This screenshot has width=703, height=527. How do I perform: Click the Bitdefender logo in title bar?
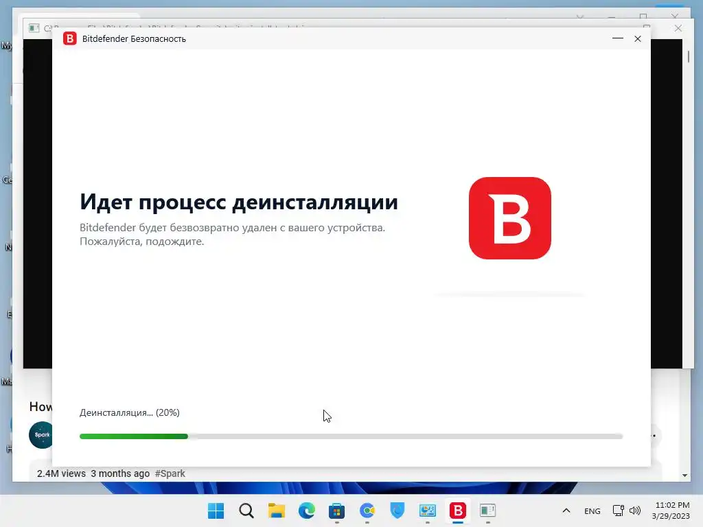[x=69, y=38]
